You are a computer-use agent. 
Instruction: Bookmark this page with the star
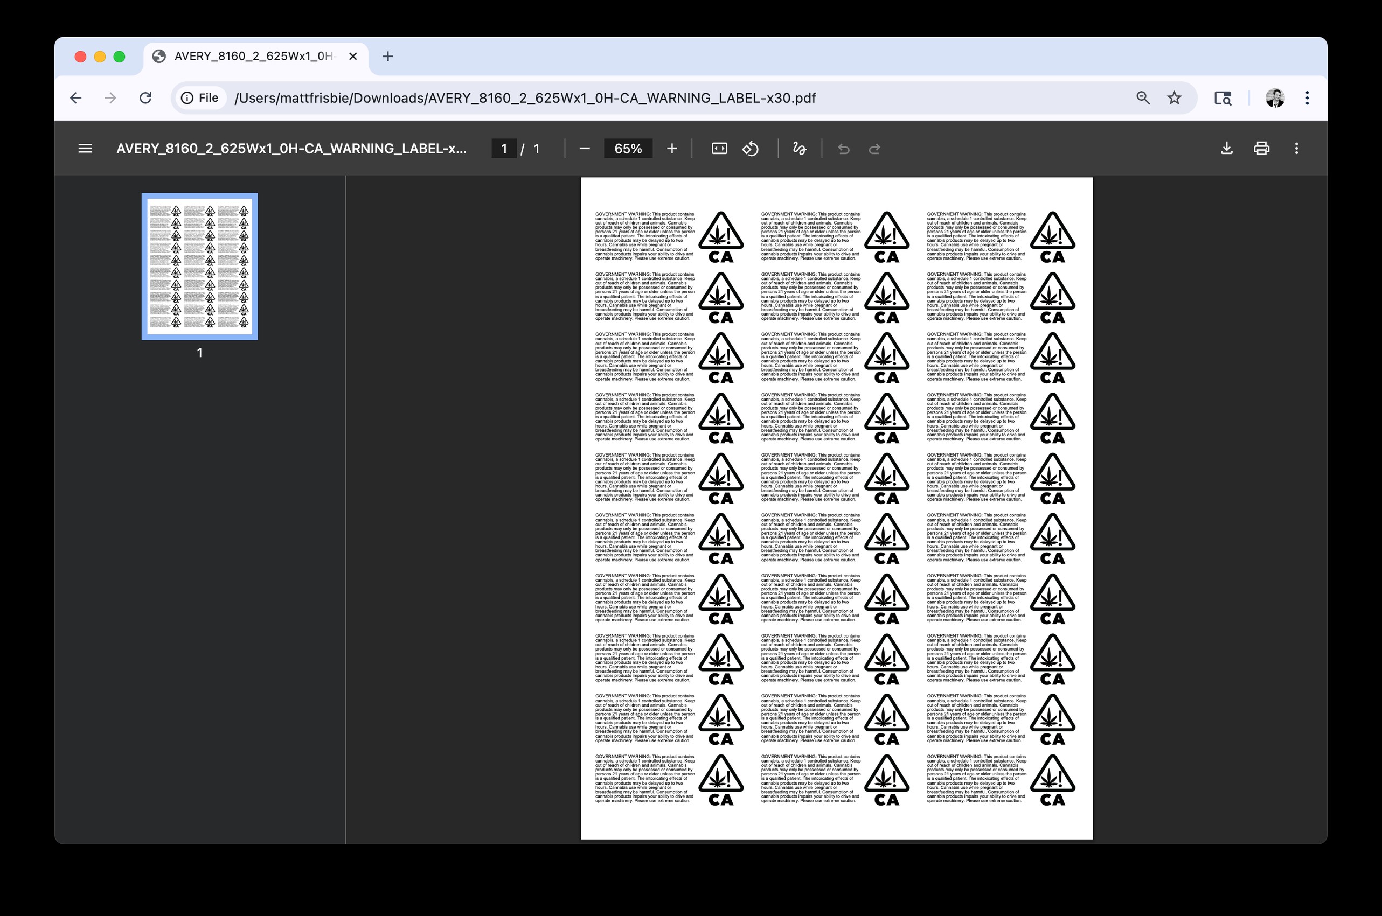point(1174,97)
